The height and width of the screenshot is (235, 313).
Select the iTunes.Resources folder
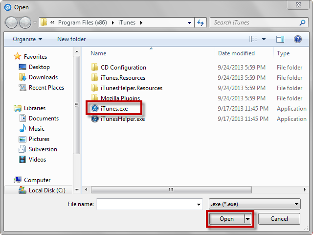pos(122,78)
